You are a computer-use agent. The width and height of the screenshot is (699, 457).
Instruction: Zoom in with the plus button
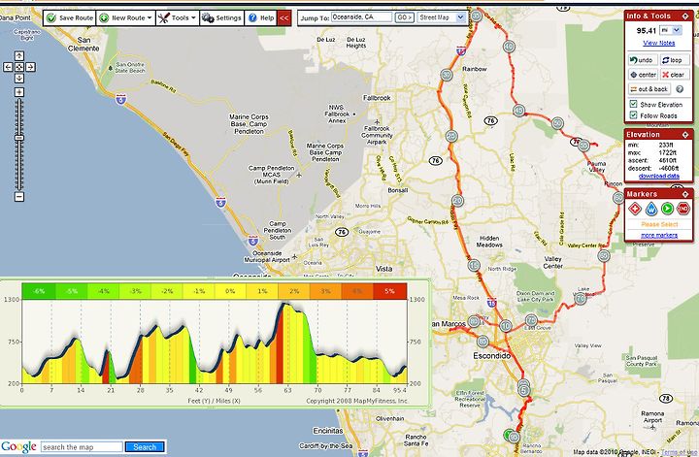coord(19,92)
